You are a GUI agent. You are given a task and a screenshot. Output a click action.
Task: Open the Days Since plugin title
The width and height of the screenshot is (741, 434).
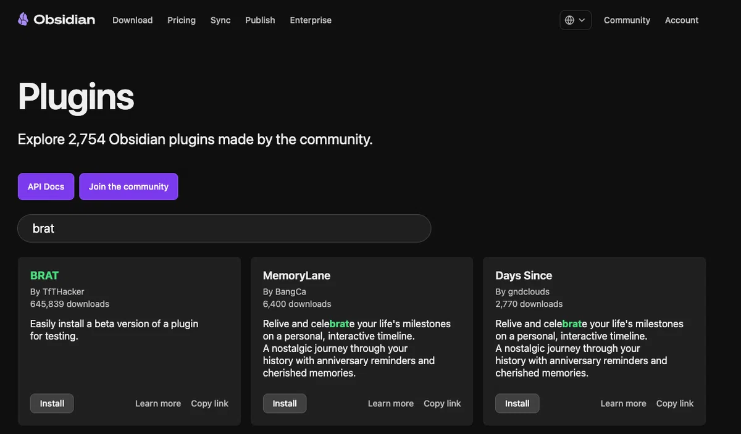[524, 275]
